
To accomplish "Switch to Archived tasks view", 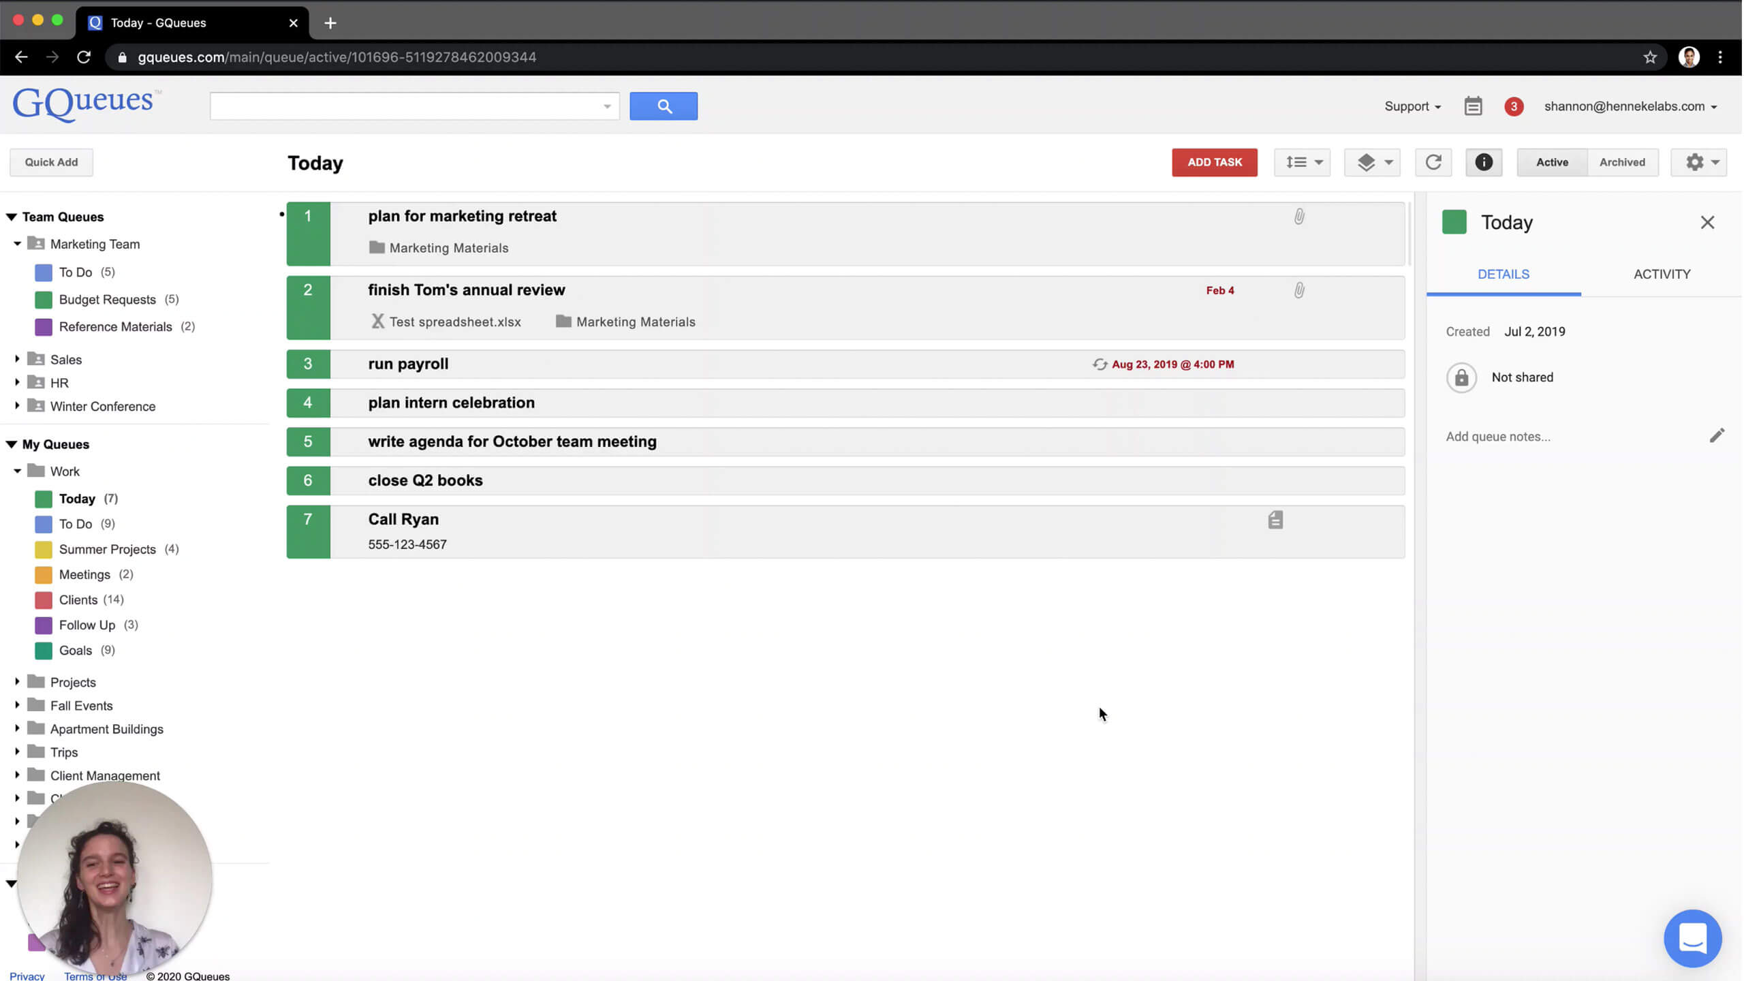I will tap(1622, 162).
